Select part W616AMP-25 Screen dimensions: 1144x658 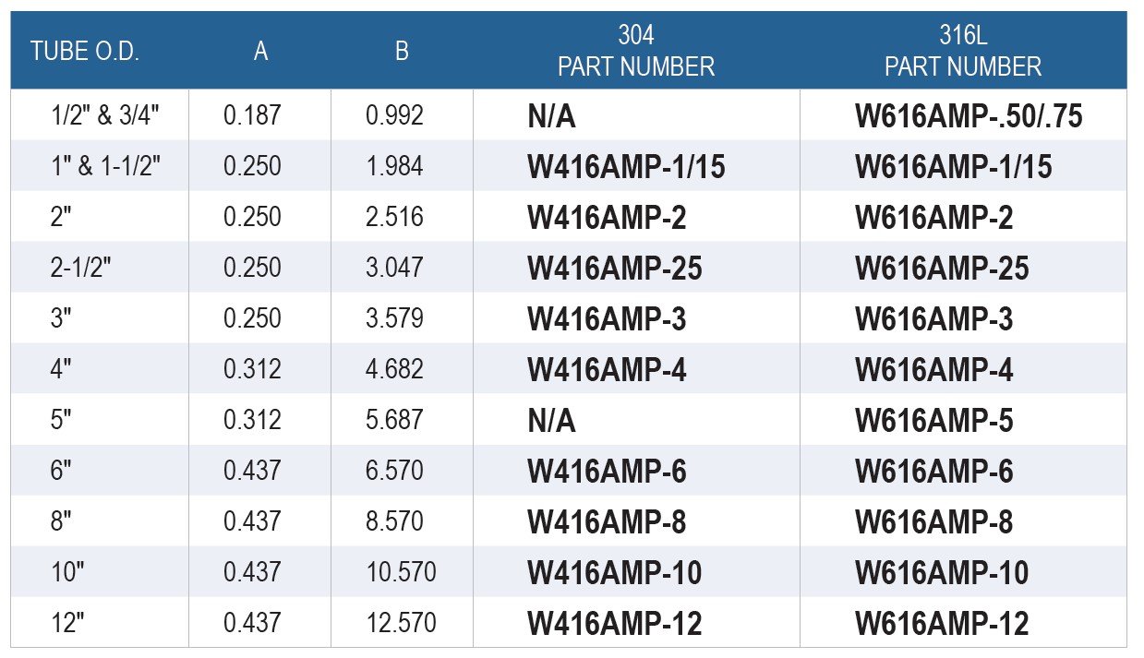[x=942, y=269]
